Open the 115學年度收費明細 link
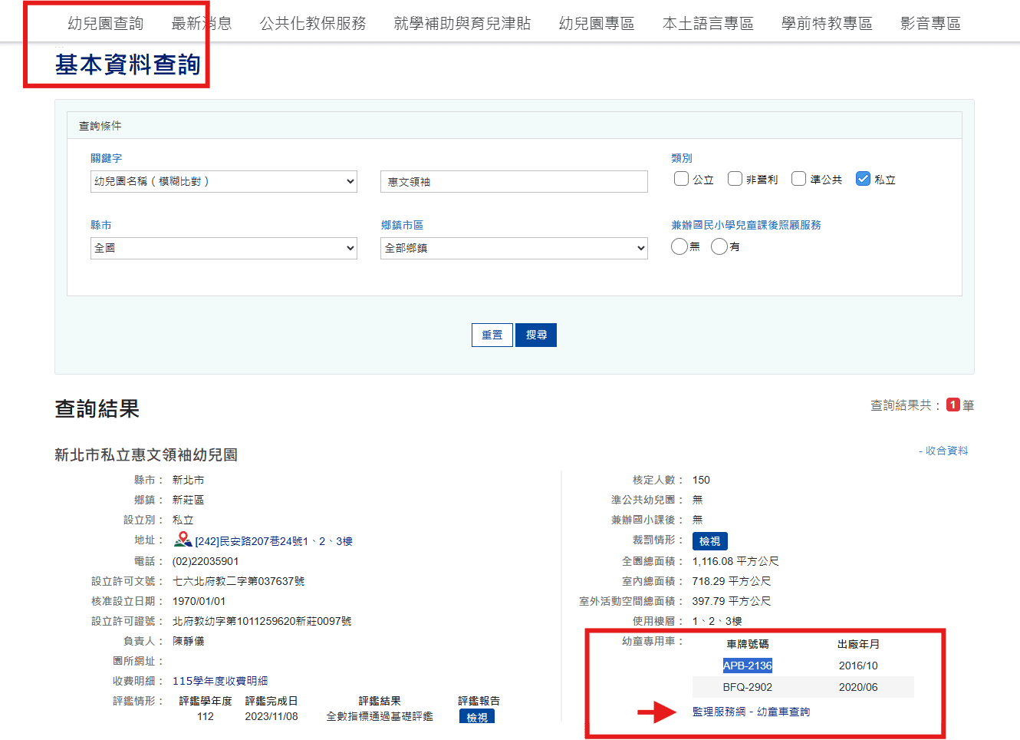The image size is (1020, 740). click(220, 681)
